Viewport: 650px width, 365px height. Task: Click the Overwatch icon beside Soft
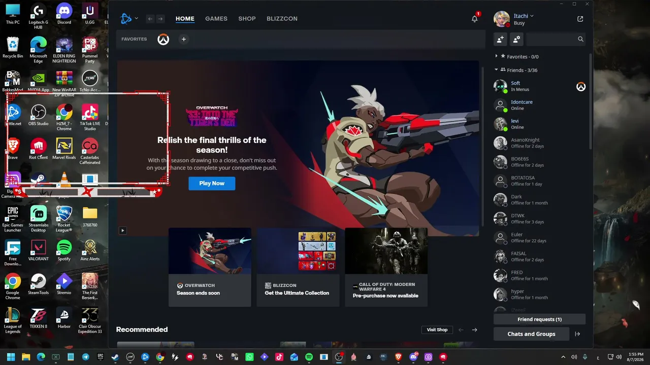[581, 87]
